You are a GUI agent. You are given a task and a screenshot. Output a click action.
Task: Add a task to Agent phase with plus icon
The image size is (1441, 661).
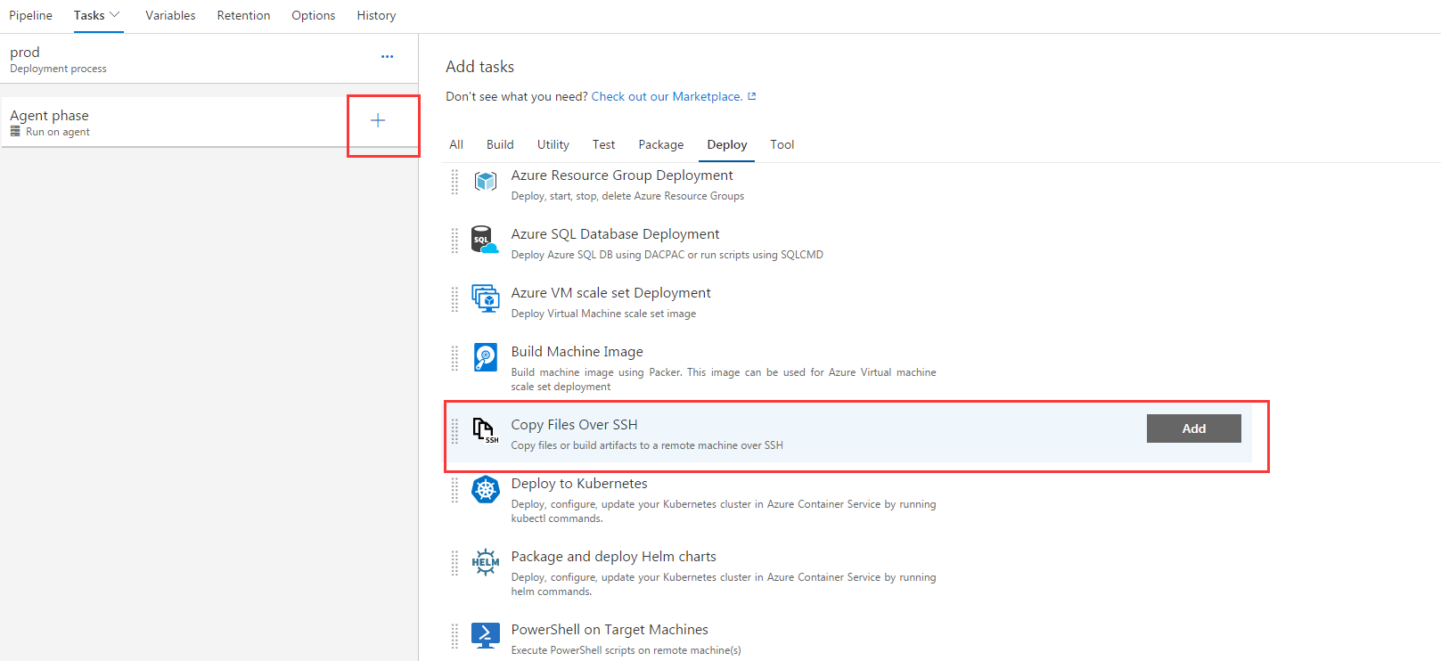(x=378, y=120)
